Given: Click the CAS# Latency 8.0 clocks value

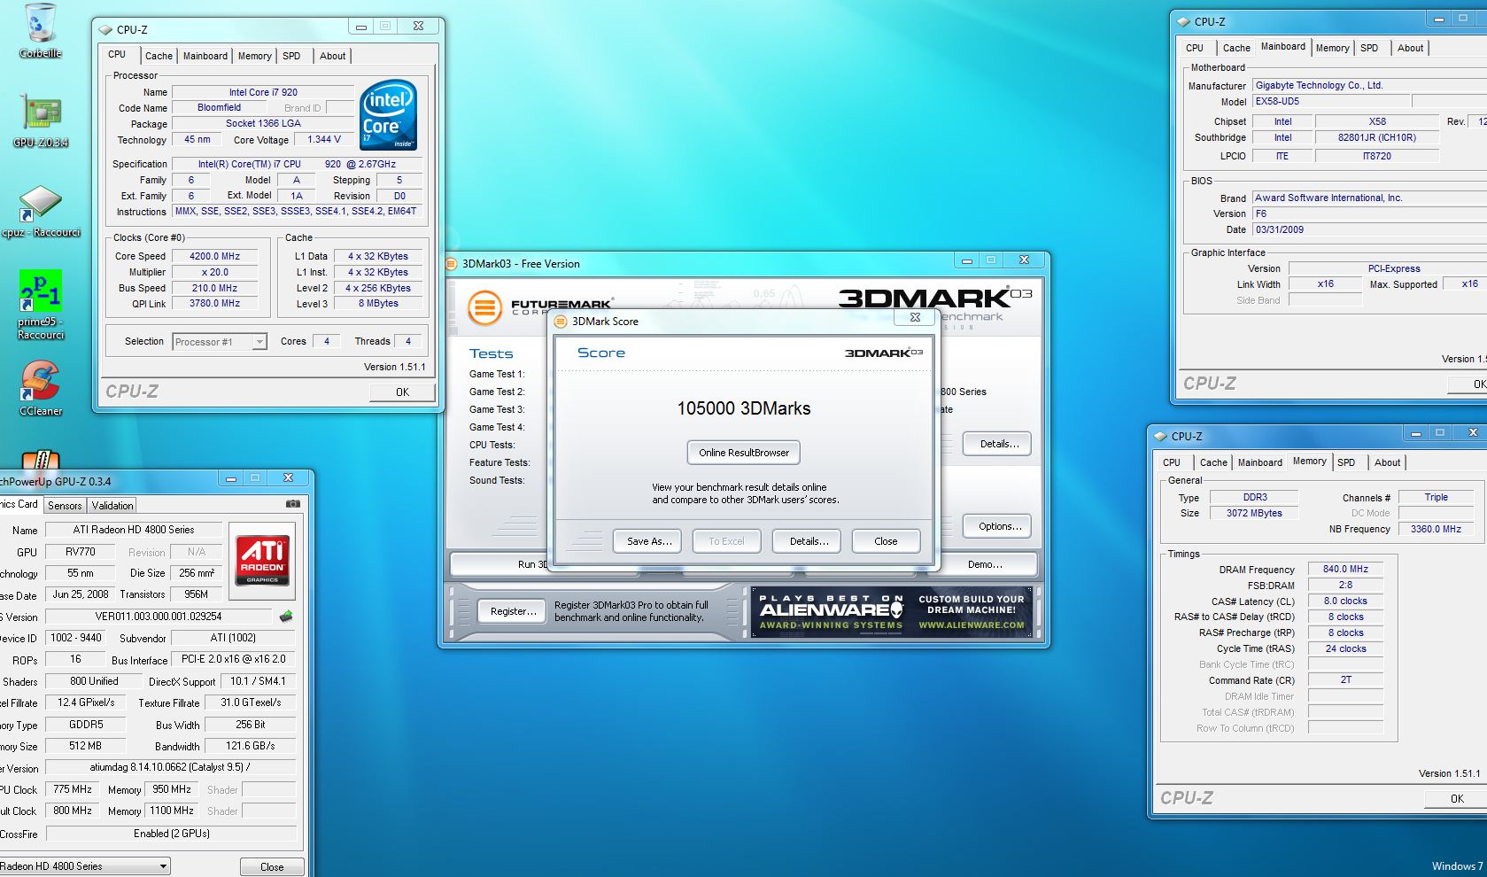Looking at the screenshot, I should (x=1345, y=601).
